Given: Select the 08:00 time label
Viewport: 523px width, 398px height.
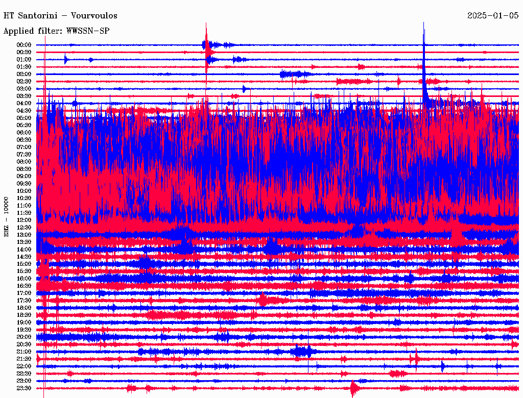Looking at the screenshot, I should (24, 162).
